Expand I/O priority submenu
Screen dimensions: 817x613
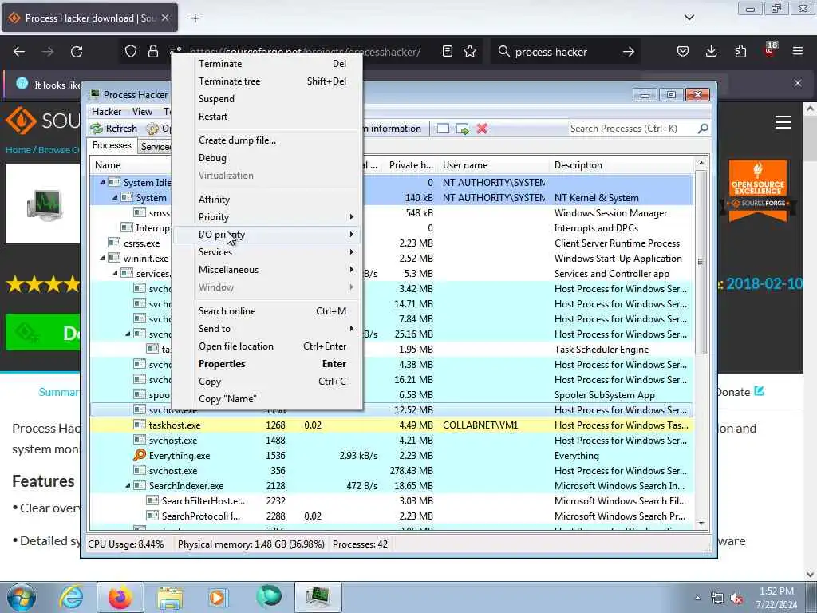click(267, 235)
